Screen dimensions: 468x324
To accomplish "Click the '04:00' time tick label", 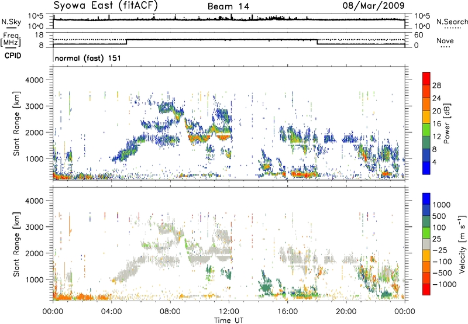I will pos(111,312).
